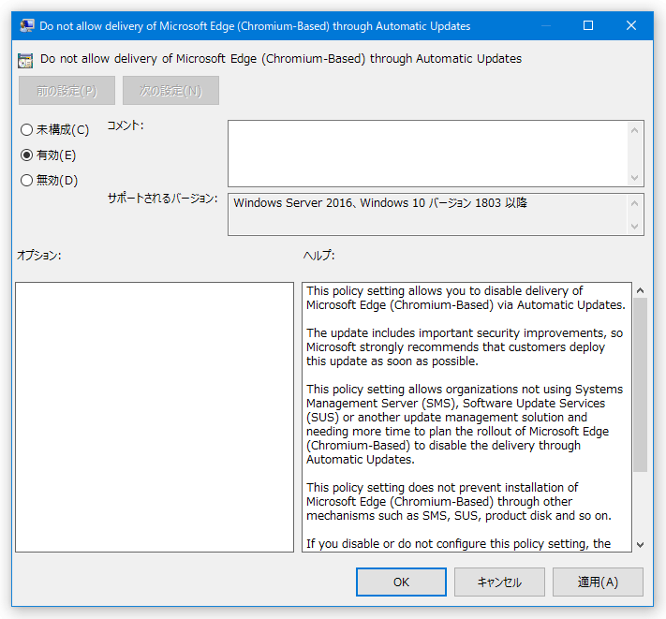Viewport: 666px width, 619px height.
Task: Click inside the コメント text box
Action: tap(428, 154)
